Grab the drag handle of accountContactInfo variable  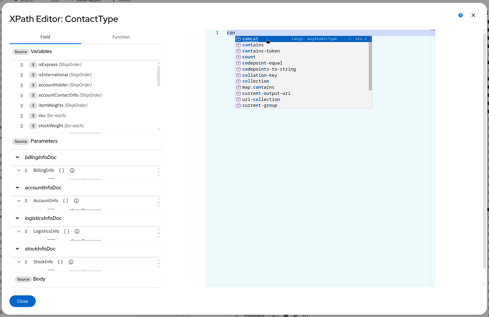tap(22, 96)
